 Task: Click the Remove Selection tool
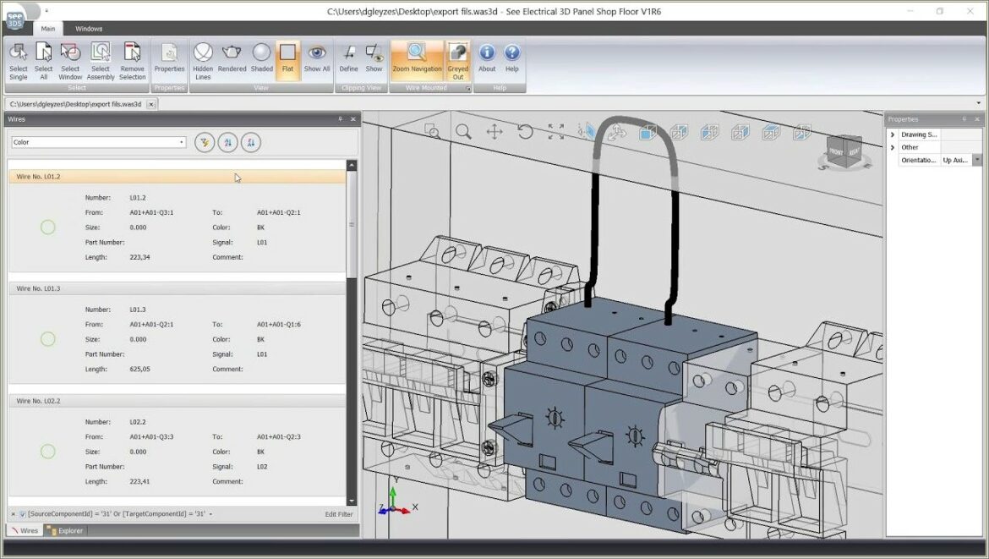tap(132, 61)
